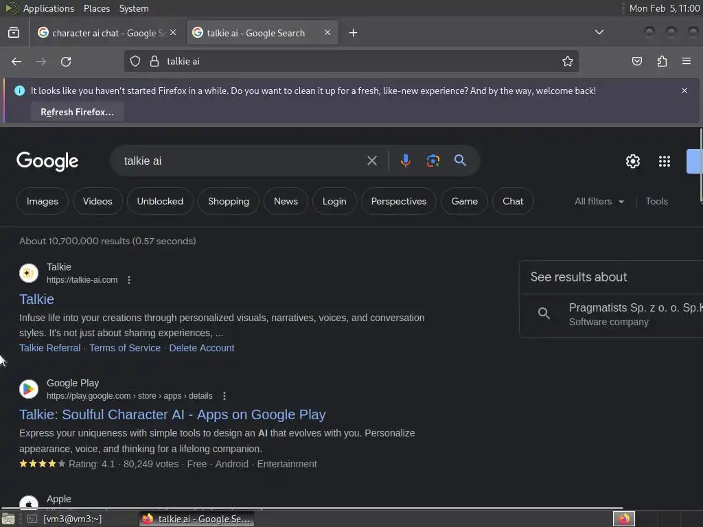Screen dimensions: 703x527
Task: Click the horizontal page scrollbar
Action: pyautogui.click(x=312, y=508)
